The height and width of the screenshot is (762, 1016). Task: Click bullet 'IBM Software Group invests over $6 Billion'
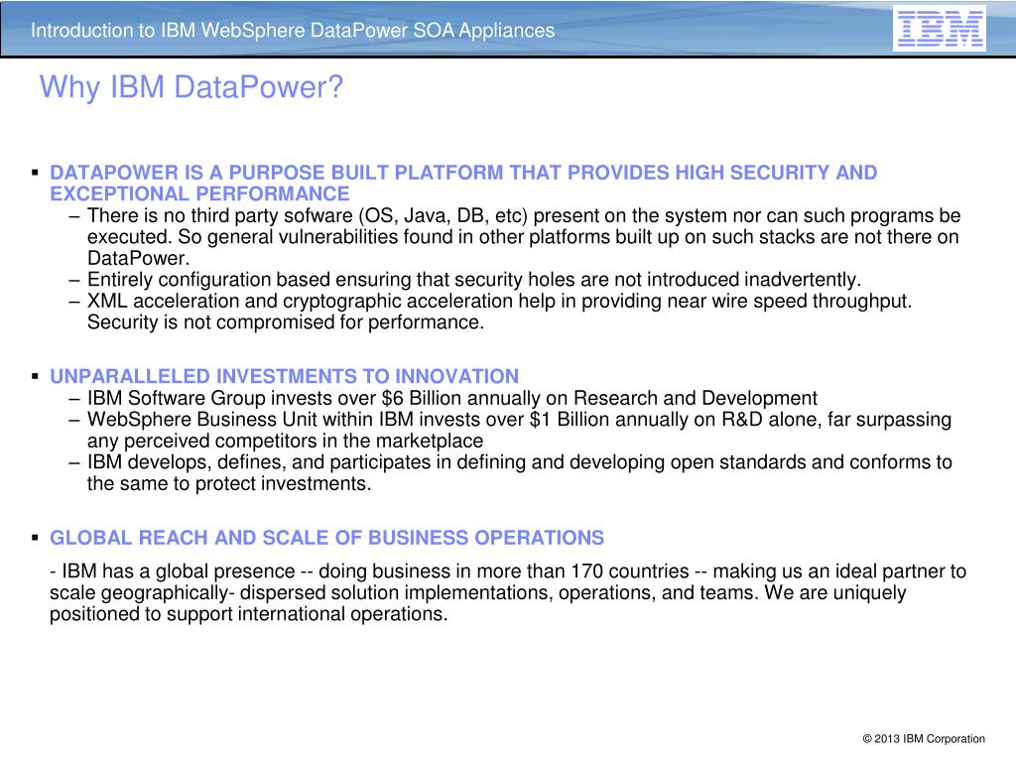pyautogui.click(x=452, y=398)
